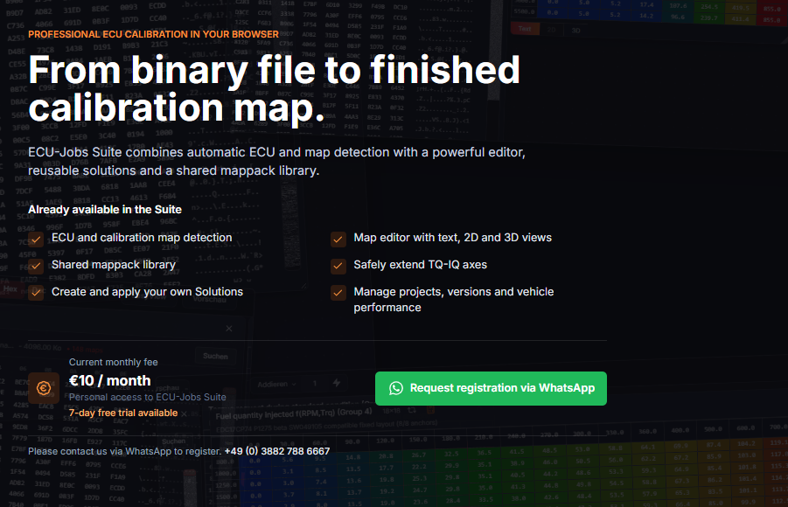
Task: Click checkmark beside Create and apply your own Solutions
Action: (x=36, y=293)
